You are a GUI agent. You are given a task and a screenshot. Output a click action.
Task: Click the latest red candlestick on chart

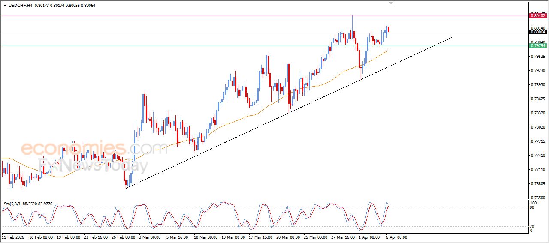388,29
